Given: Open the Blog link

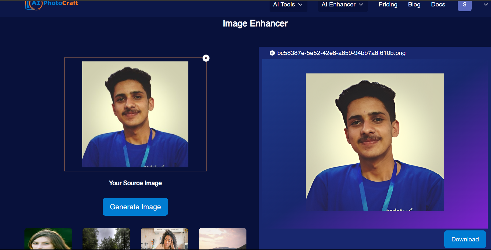Looking at the screenshot, I should tap(414, 5).
